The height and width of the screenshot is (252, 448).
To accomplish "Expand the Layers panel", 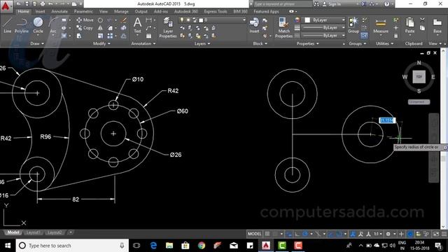I will click(x=202, y=43).
